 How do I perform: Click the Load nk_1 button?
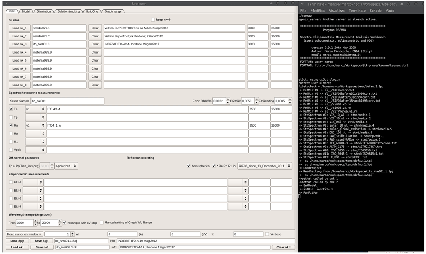pos(20,28)
